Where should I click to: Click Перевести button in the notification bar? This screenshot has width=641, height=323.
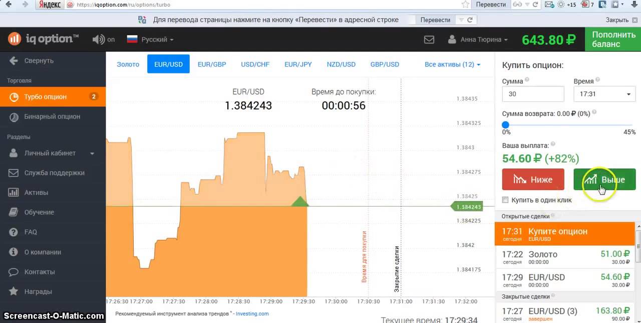tap(435, 20)
